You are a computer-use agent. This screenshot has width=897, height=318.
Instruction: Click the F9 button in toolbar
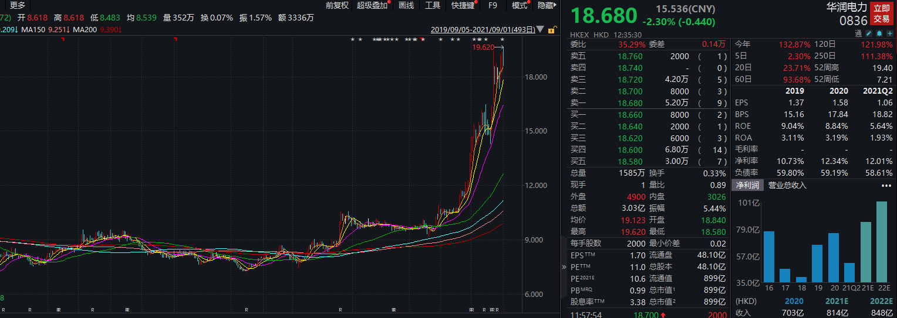point(493,5)
